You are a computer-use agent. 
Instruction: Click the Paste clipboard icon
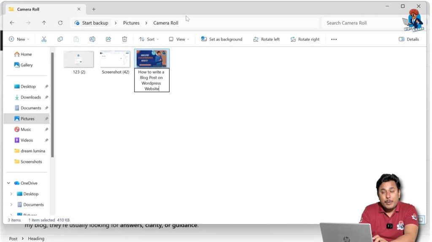(x=76, y=39)
